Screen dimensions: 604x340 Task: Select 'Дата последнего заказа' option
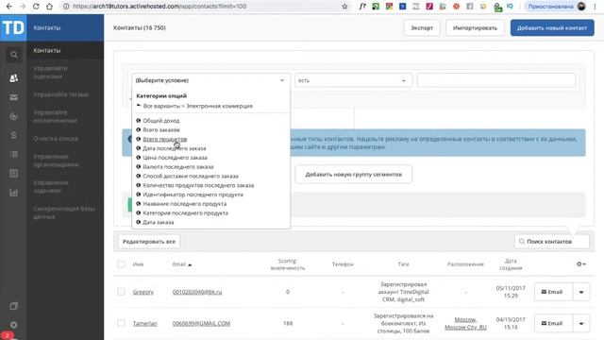(174, 148)
